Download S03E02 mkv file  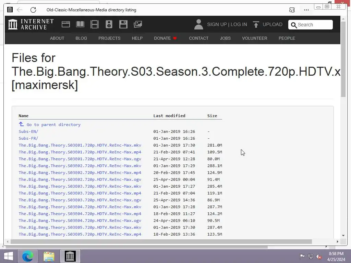coord(80,166)
